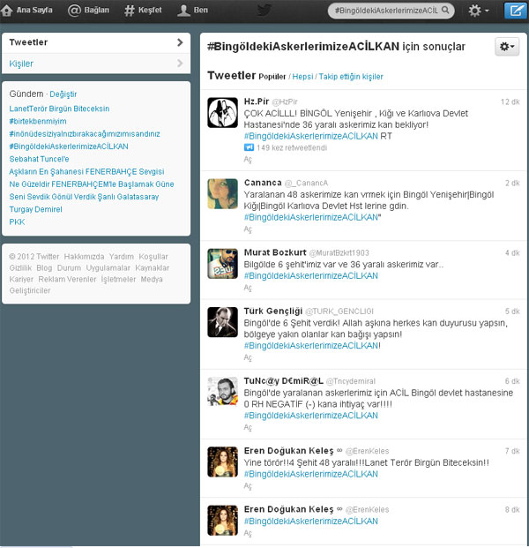Screen dimensions: 529x548
Task: Open the Keşfet hashtag icon
Action: coord(130,10)
